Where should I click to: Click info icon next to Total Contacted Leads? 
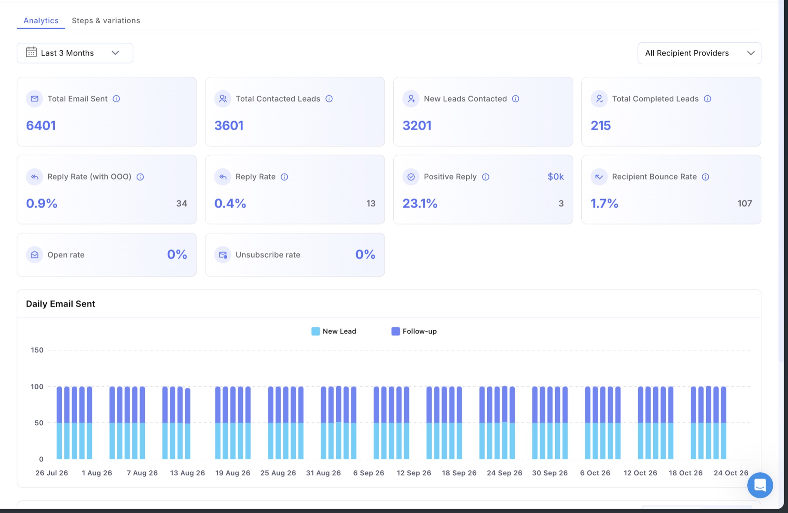329,99
